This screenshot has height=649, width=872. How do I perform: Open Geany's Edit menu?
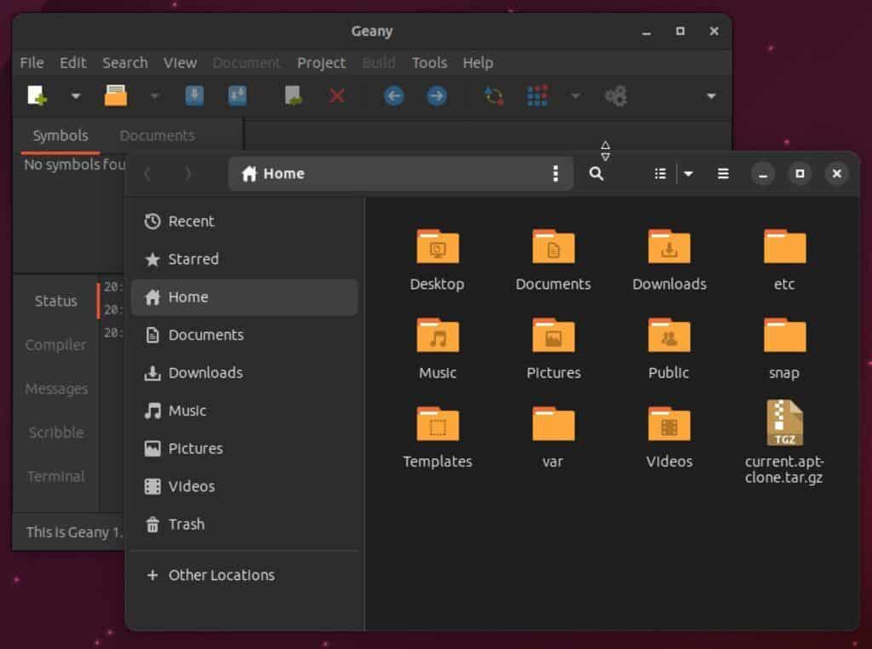[73, 63]
